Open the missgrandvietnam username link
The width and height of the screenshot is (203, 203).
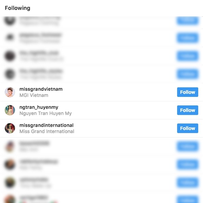(x=41, y=89)
